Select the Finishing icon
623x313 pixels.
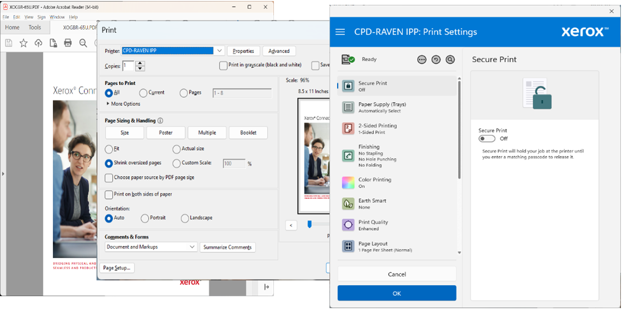[348, 155]
